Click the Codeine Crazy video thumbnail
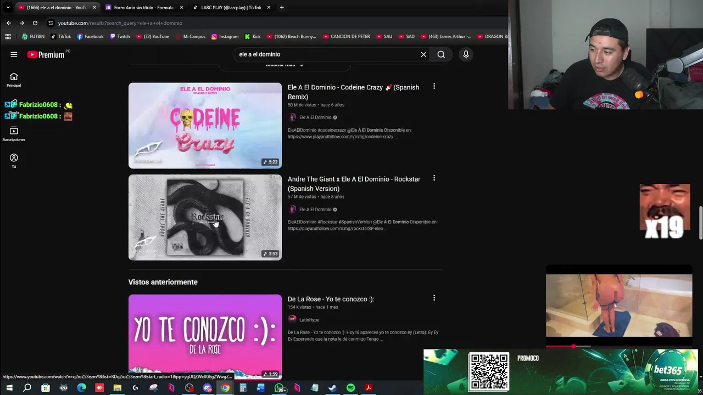 point(205,126)
